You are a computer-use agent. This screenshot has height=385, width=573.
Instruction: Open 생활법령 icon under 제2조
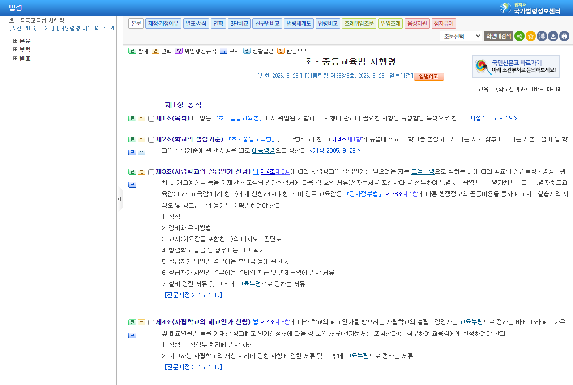point(141,153)
